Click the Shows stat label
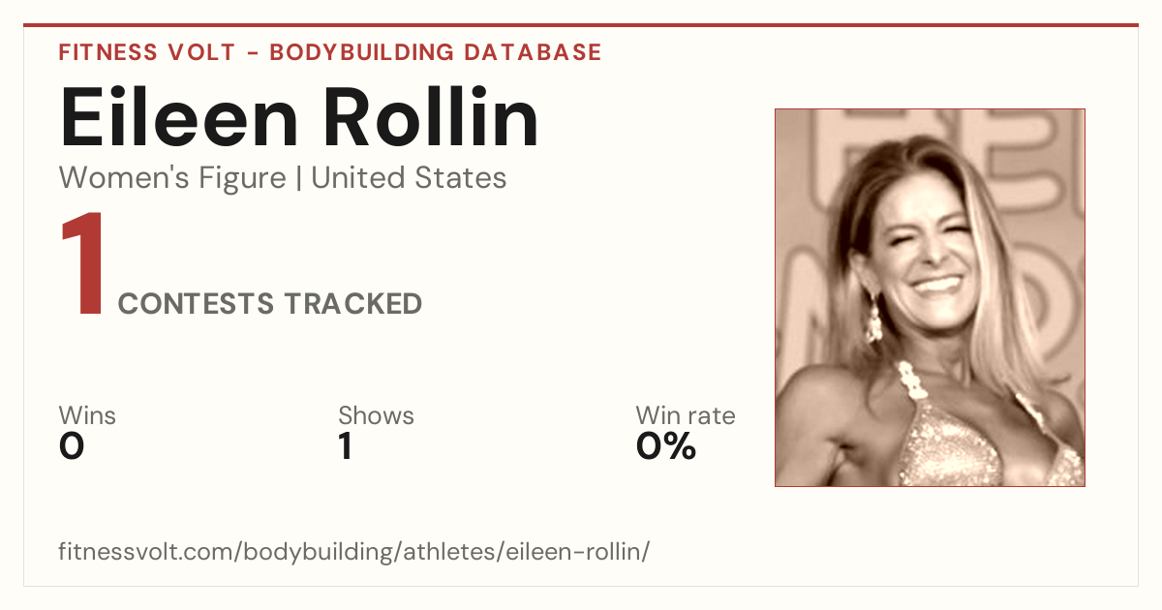Screen dimensions: 1162x610 [376, 416]
